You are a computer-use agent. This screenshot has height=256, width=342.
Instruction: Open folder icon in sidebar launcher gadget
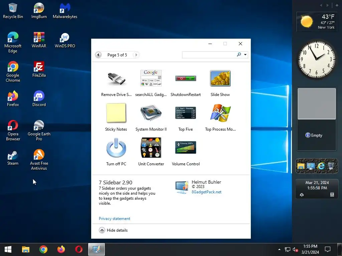pos(301,166)
